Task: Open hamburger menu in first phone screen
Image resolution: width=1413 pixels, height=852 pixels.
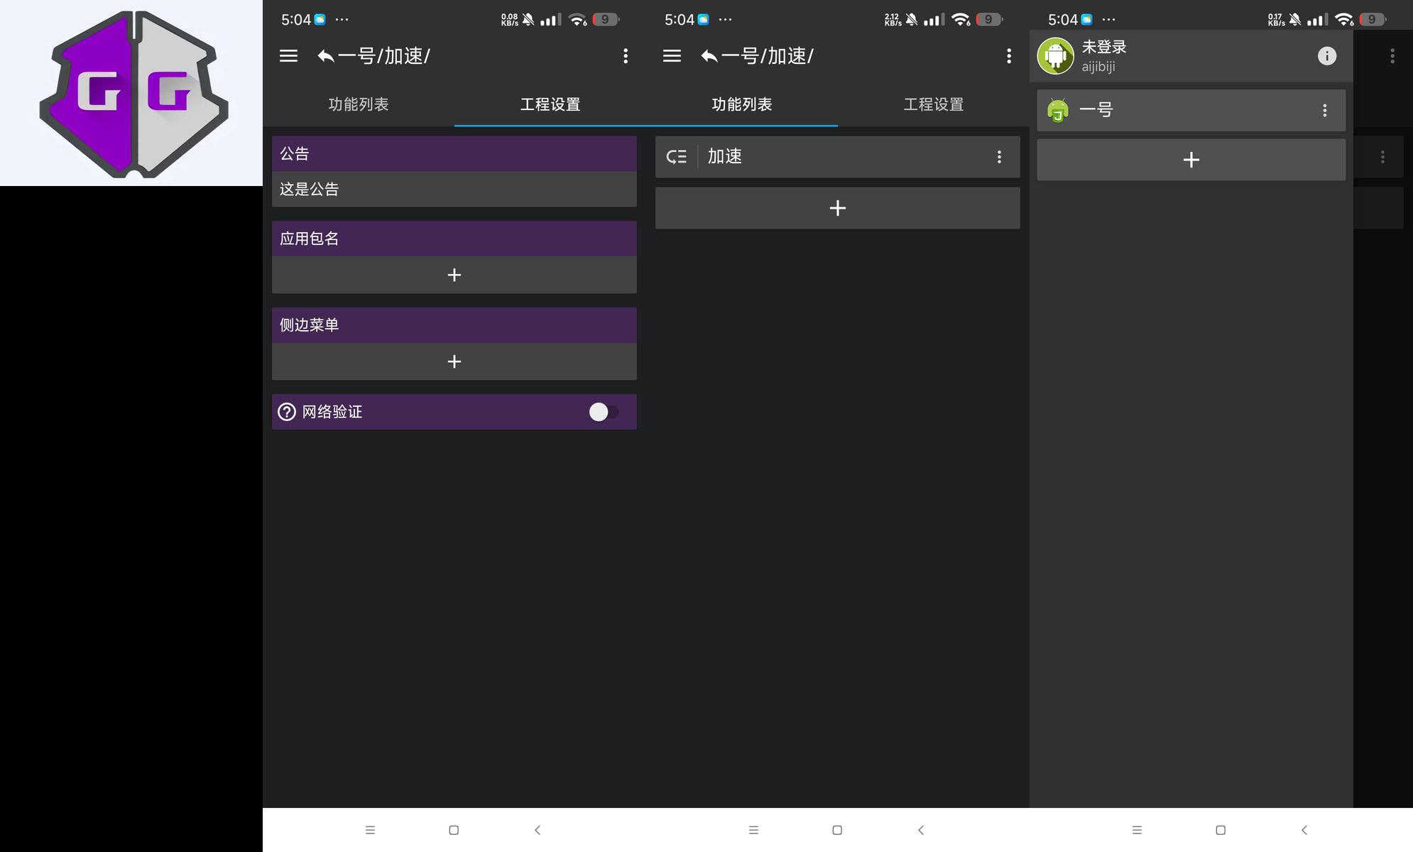Action: [288, 55]
